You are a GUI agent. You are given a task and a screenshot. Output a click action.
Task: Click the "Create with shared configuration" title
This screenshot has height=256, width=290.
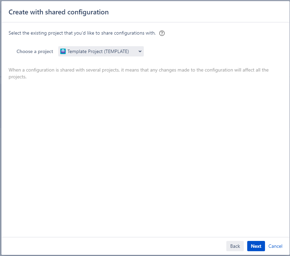click(59, 12)
